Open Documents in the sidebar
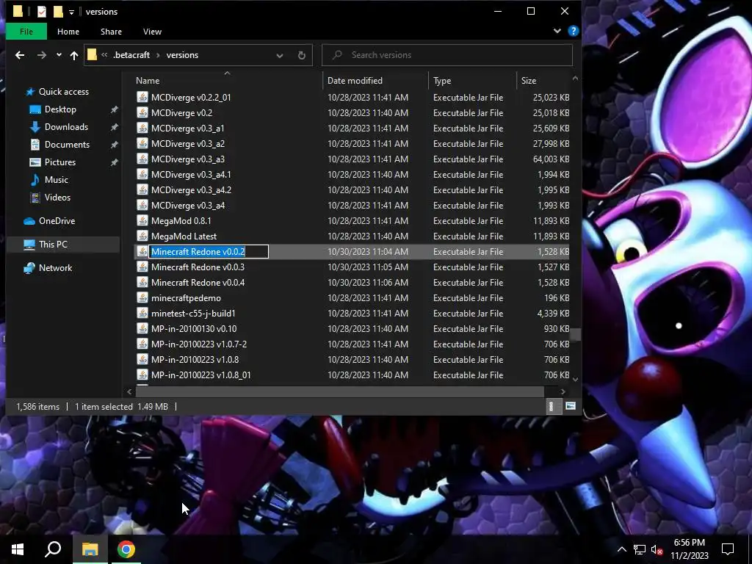 pyautogui.click(x=67, y=145)
